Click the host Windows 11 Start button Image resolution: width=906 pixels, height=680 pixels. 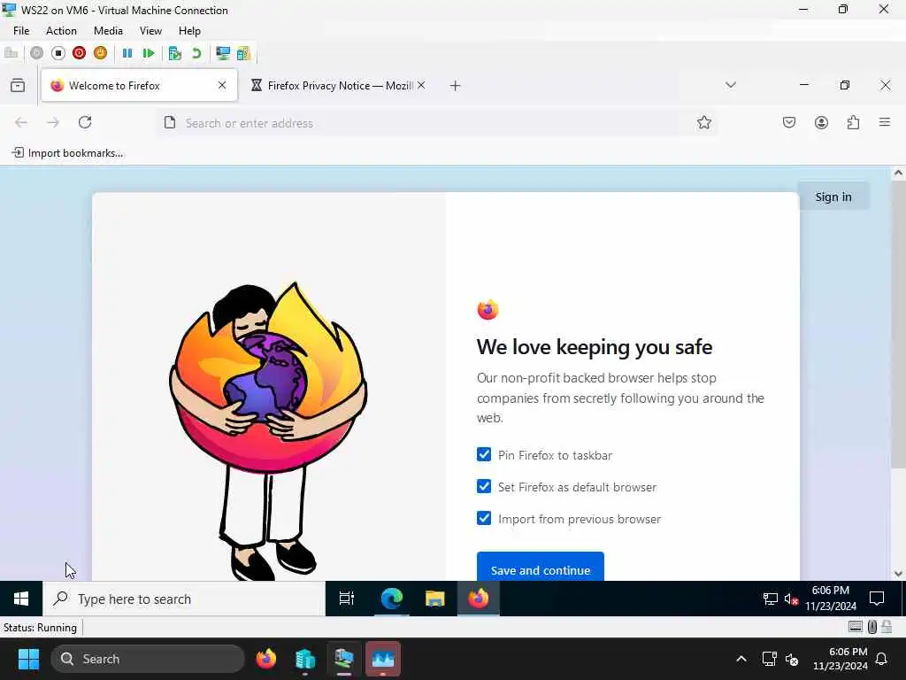click(28, 659)
